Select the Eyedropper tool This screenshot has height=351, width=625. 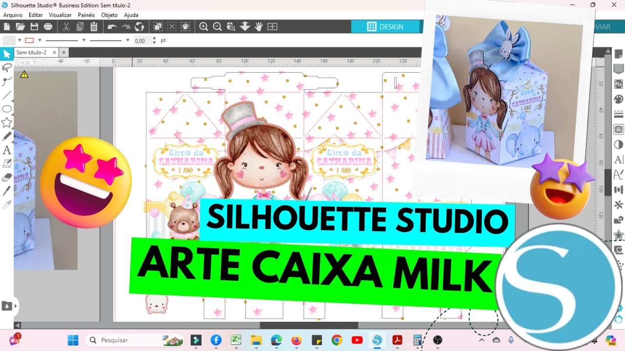point(7,204)
